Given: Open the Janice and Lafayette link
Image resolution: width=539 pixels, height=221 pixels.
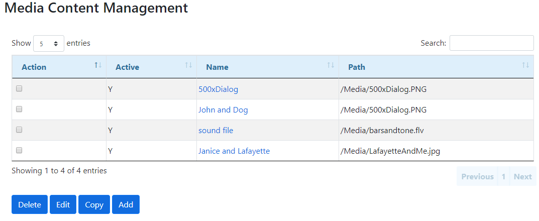Looking at the screenshot, I should pos(234,151).
